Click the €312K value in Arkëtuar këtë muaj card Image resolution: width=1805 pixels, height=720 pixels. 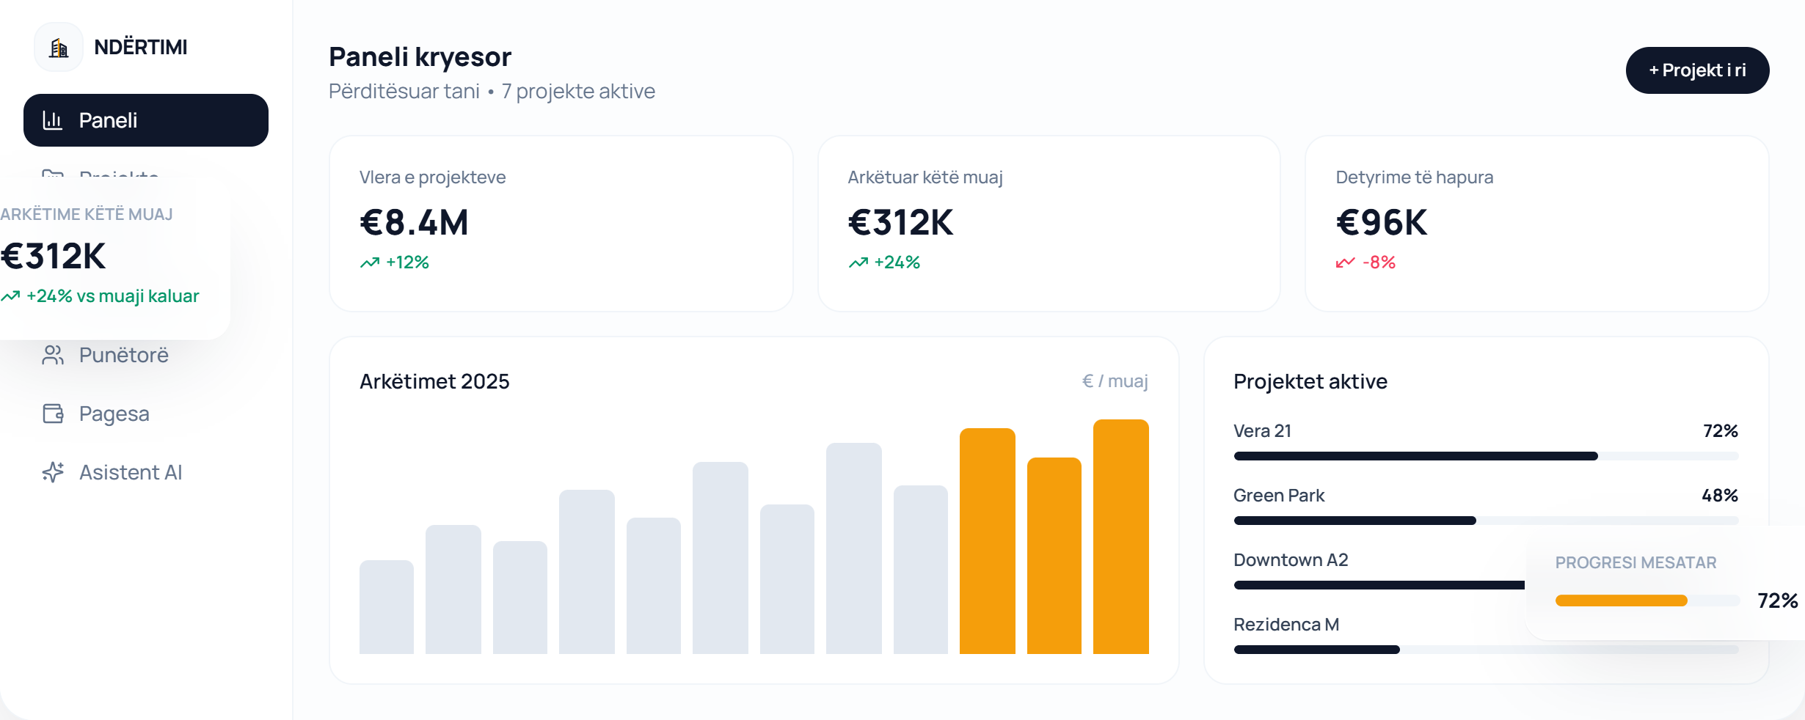(x=900, y=223)
